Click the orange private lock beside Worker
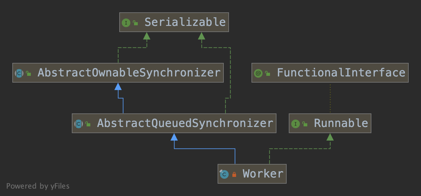 tap(234, 174)
